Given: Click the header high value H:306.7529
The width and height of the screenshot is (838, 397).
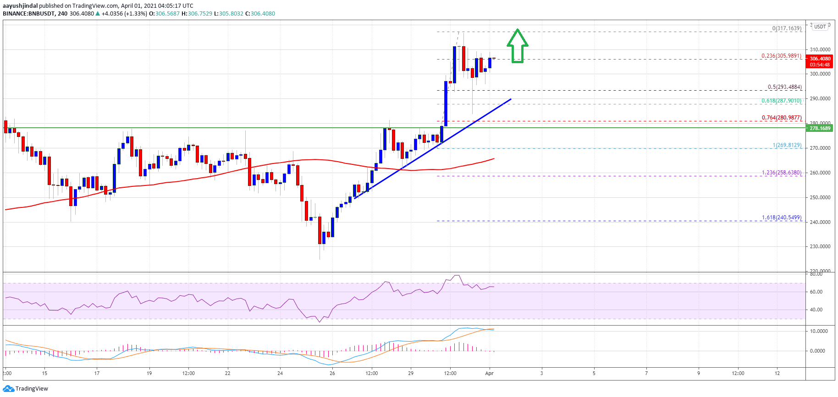Looking at the screenshot, I should point(197,14).
